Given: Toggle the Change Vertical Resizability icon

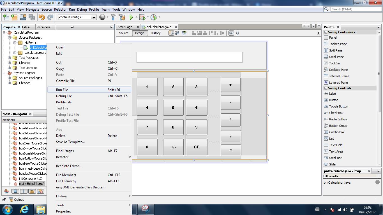Looking at the screenshot, I should (237, 33).
